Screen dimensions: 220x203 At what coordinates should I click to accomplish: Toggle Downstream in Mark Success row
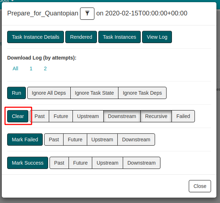[141, 163]
